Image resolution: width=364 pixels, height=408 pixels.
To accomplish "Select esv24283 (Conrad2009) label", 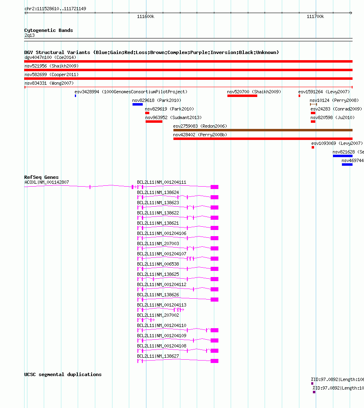I will coord(336,109).
